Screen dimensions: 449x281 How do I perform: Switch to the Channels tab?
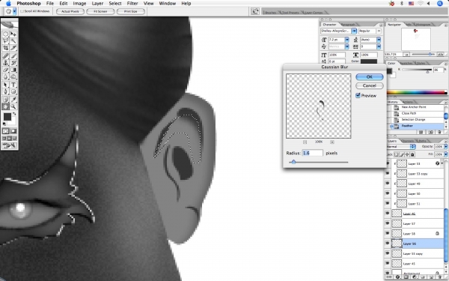click(408, 141)
